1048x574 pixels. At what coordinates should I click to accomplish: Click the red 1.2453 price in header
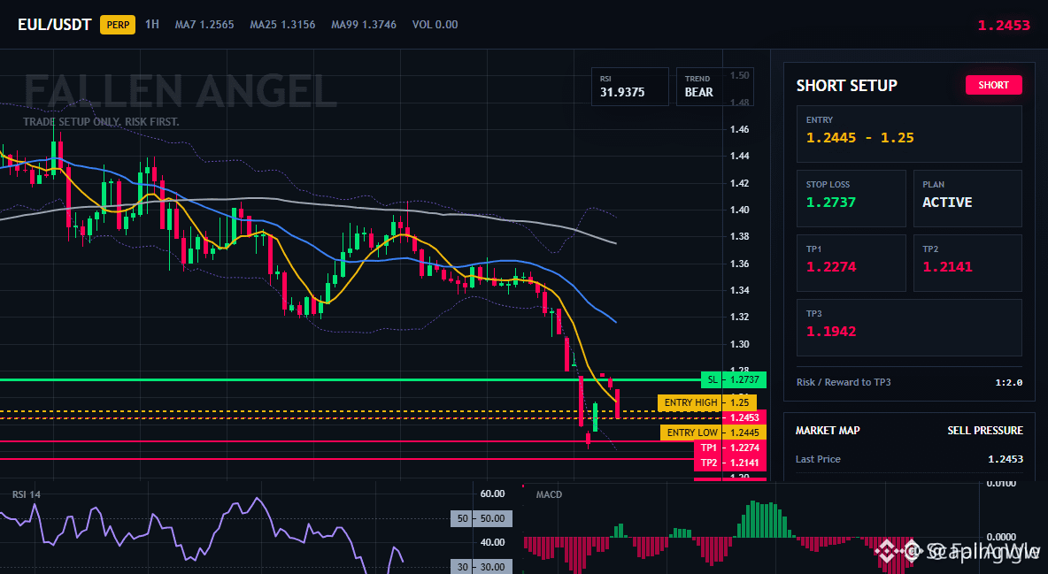point(1003,26)
